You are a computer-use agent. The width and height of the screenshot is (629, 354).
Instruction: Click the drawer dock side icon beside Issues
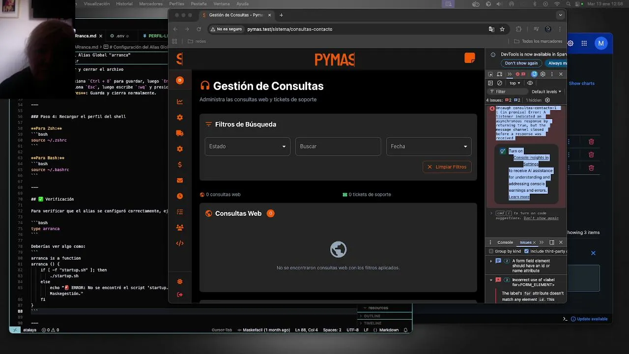click(x=552, y=242)
